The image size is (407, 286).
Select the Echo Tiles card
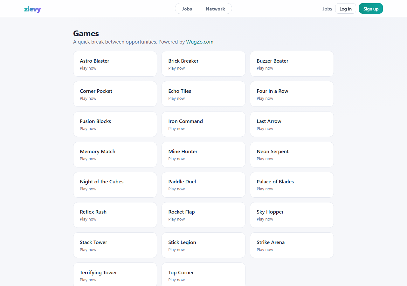pyautogui.click(x=203, y=94)
